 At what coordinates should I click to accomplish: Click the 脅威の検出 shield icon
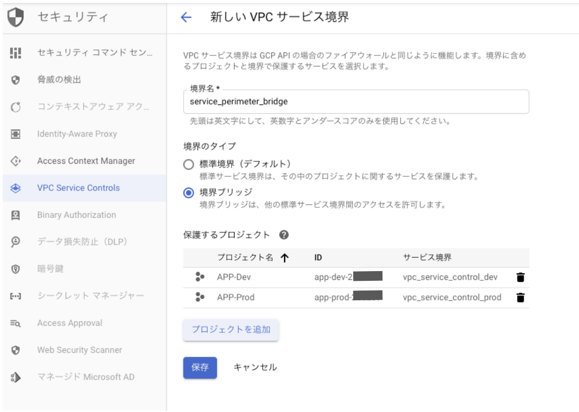[16, 80]
